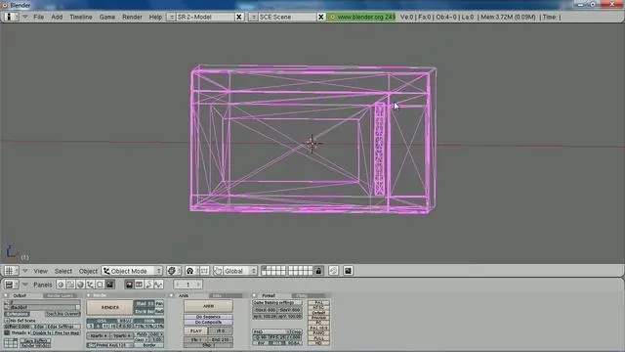Open the Gauss filter type dropdown
The width and height of the screenshot is (625, 352).
click(x=142, y=339)
